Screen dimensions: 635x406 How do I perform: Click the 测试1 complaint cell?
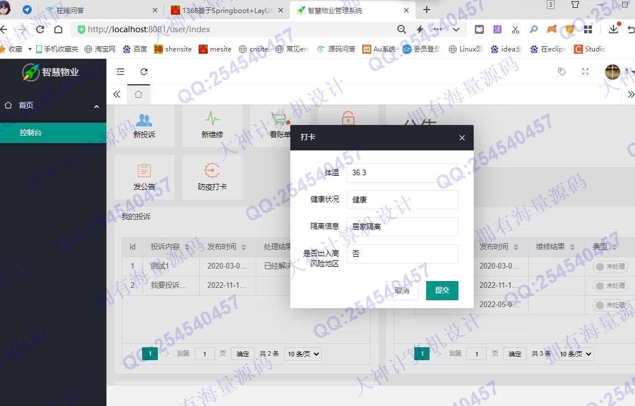(x=171, y=266)
